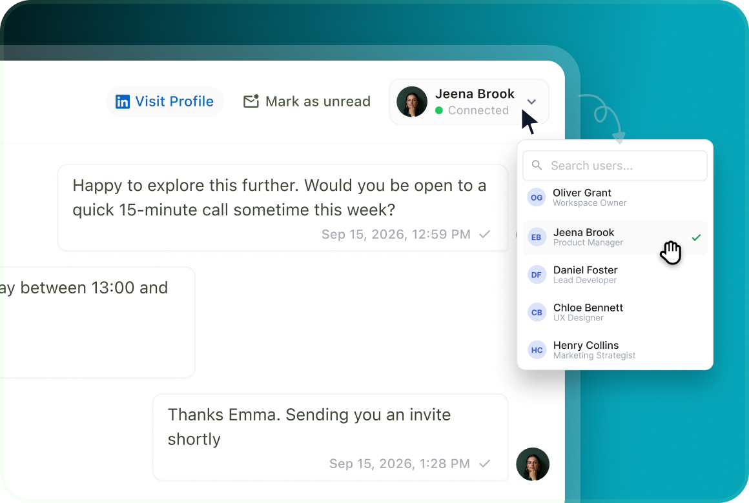Viewport: 749px width, 503px height.
Task: Click the 'Thanks Emma. Sending you an invite' message
Action: 330,437
